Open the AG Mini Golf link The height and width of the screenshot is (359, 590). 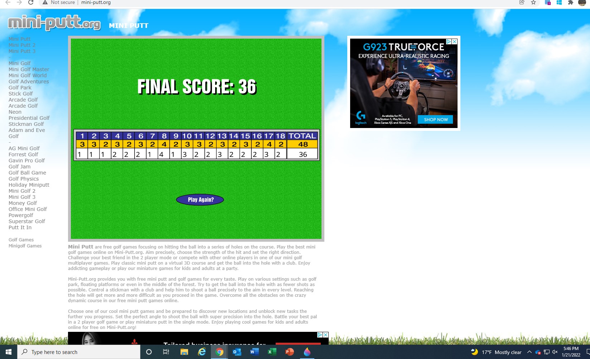coord(24,148)
